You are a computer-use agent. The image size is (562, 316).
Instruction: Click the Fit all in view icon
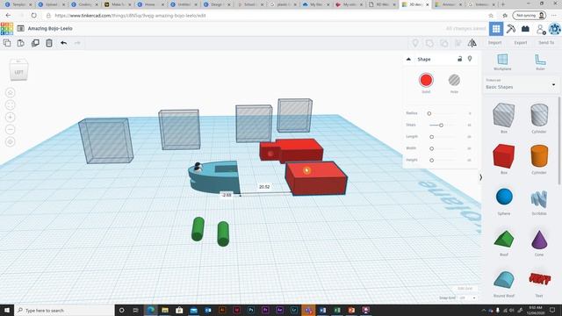point(11,105)
